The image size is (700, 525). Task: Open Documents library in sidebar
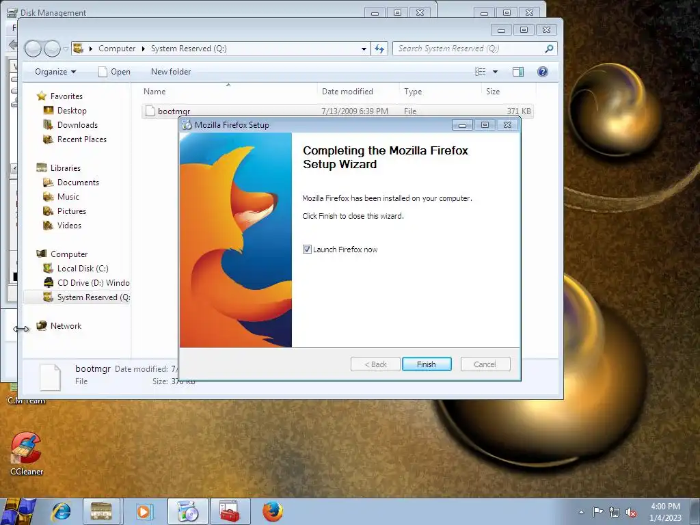click(x=78, y=182)
